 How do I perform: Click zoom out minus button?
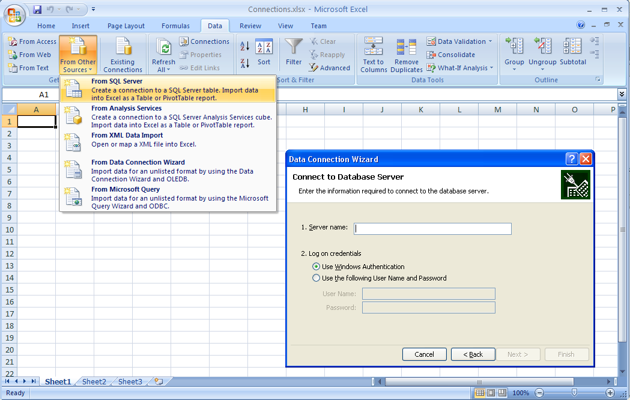coord(539,393)
